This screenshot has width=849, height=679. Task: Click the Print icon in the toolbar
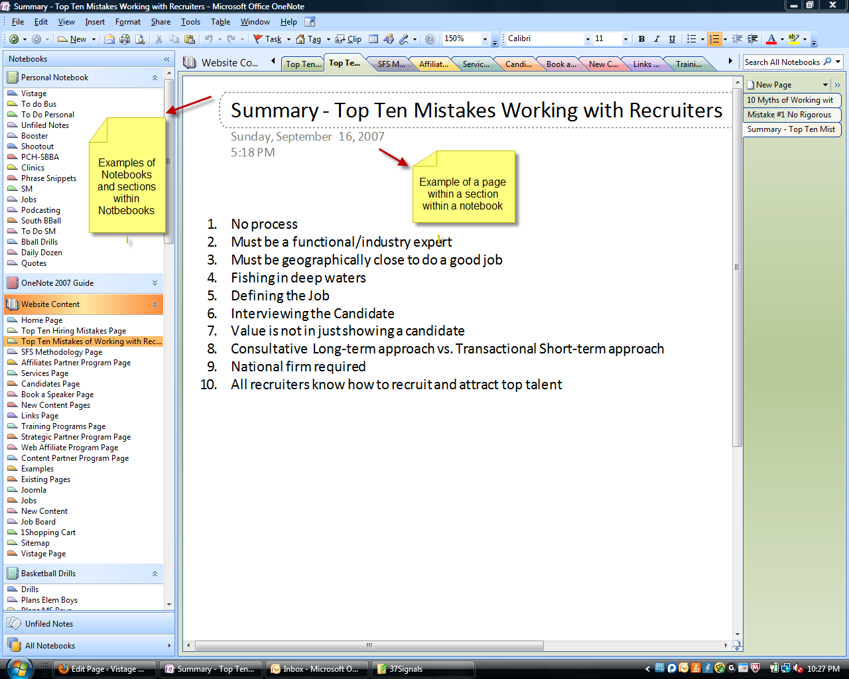[x=125, y=39]
